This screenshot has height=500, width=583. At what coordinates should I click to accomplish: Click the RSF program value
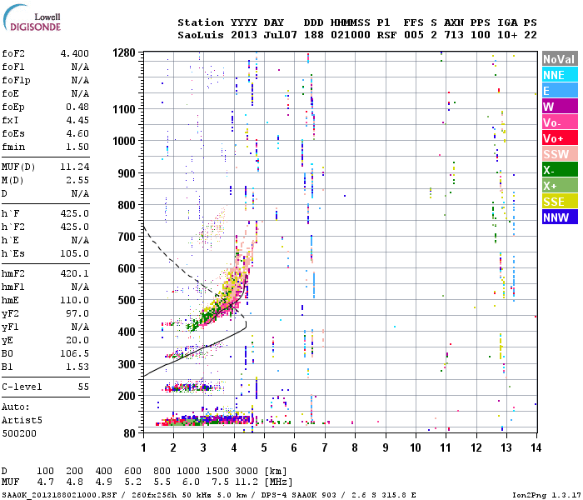point(386,35)
